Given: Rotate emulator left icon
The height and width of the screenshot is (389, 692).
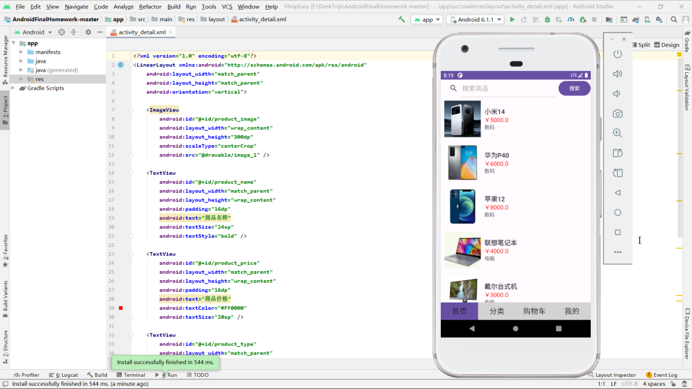Looking at the screenshot, I should point(618,153).
